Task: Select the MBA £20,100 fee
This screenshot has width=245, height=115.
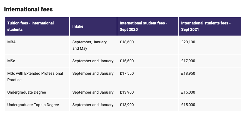Action: pos(188,42)
